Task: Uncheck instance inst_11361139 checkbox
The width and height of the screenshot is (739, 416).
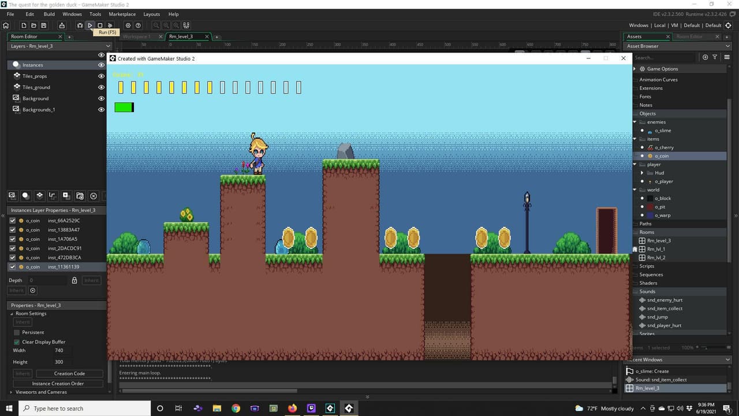Action: pyautogui.click(x=13, y=267)
